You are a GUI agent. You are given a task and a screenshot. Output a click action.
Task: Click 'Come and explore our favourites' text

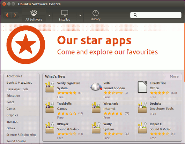(108, 52)
